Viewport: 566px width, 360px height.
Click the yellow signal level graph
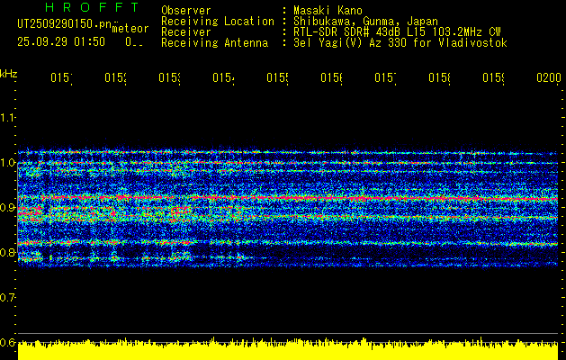[288, 349]
